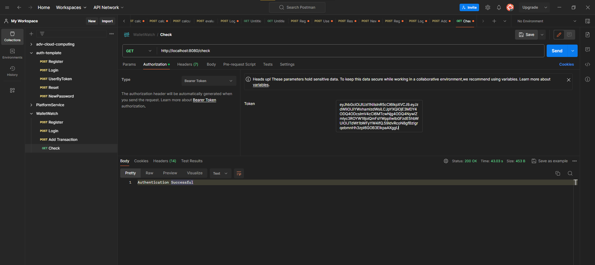This screenshot has height=265, width=595.
Task: Create new collection with plus icon
Action: coord(31,34)
